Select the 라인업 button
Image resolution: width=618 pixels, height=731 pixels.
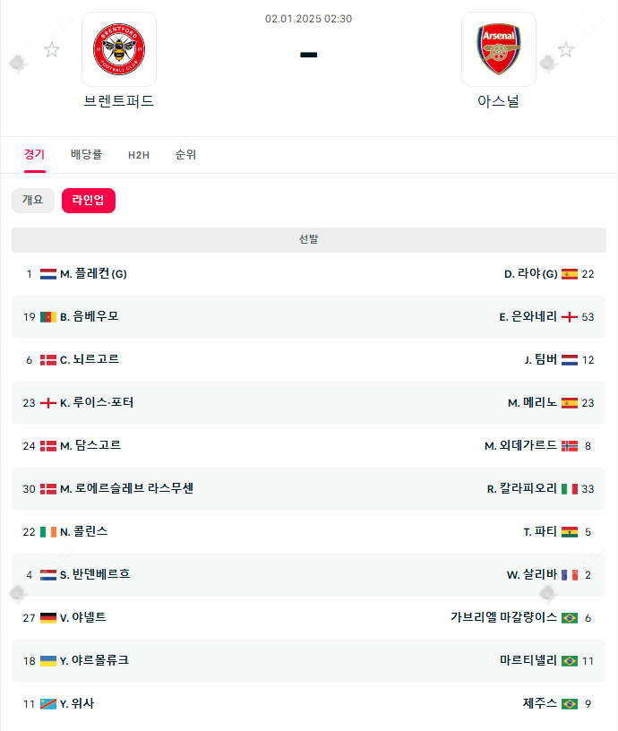click(x=89, y=201)
